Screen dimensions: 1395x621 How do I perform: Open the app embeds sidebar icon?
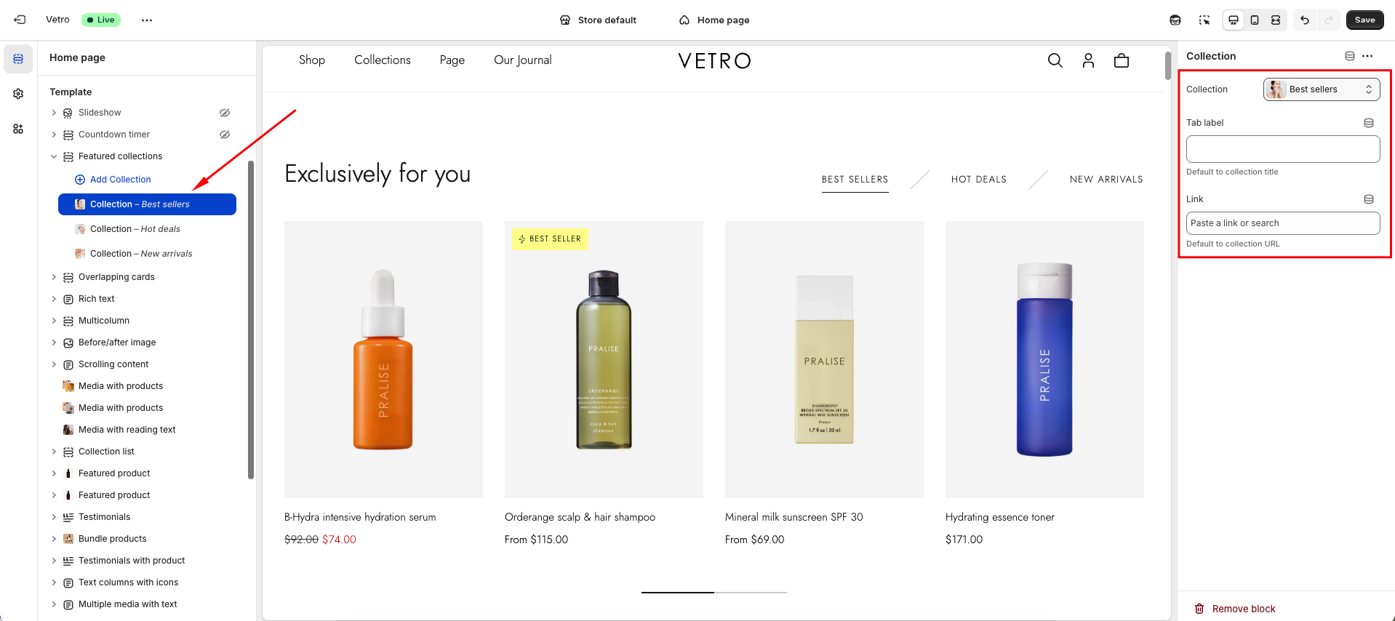click(x=18, y=129)
